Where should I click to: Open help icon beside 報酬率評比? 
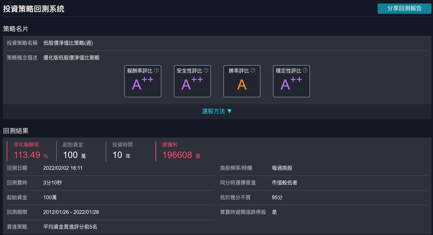pyautogui.click(x=156, y=71)
